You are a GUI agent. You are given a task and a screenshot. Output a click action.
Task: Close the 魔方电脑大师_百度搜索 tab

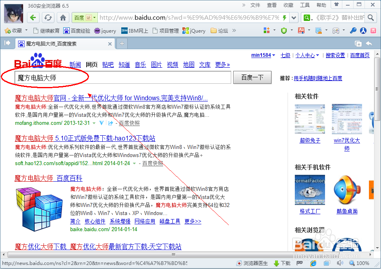(x=110, y=44)
